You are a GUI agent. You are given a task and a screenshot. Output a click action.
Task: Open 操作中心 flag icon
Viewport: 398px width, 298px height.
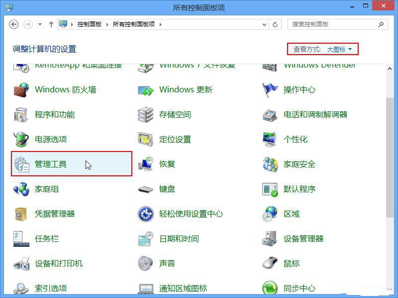[270, 90]
